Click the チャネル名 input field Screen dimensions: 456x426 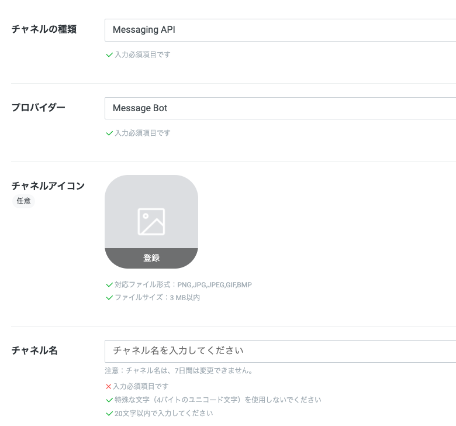coord(281,351)
